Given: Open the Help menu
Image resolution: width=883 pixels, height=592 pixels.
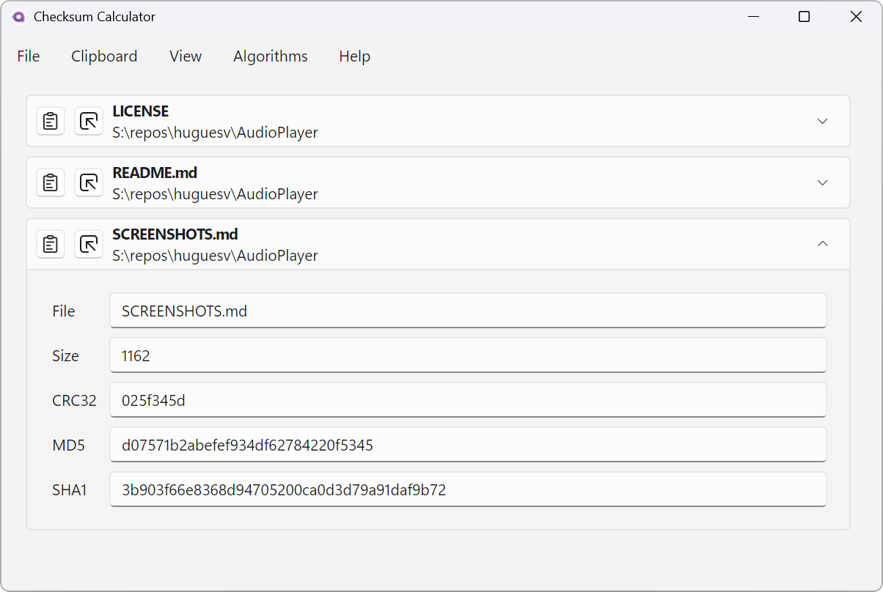Looking at the screenshot, I should click(354, 56).
